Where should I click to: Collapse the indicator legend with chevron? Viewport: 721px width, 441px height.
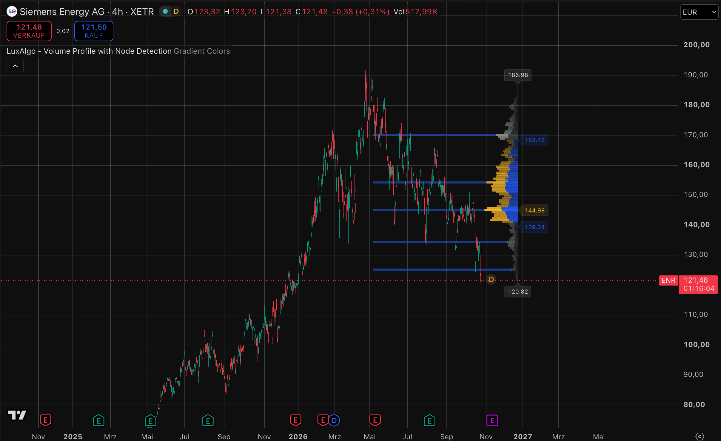pos(15,66)
